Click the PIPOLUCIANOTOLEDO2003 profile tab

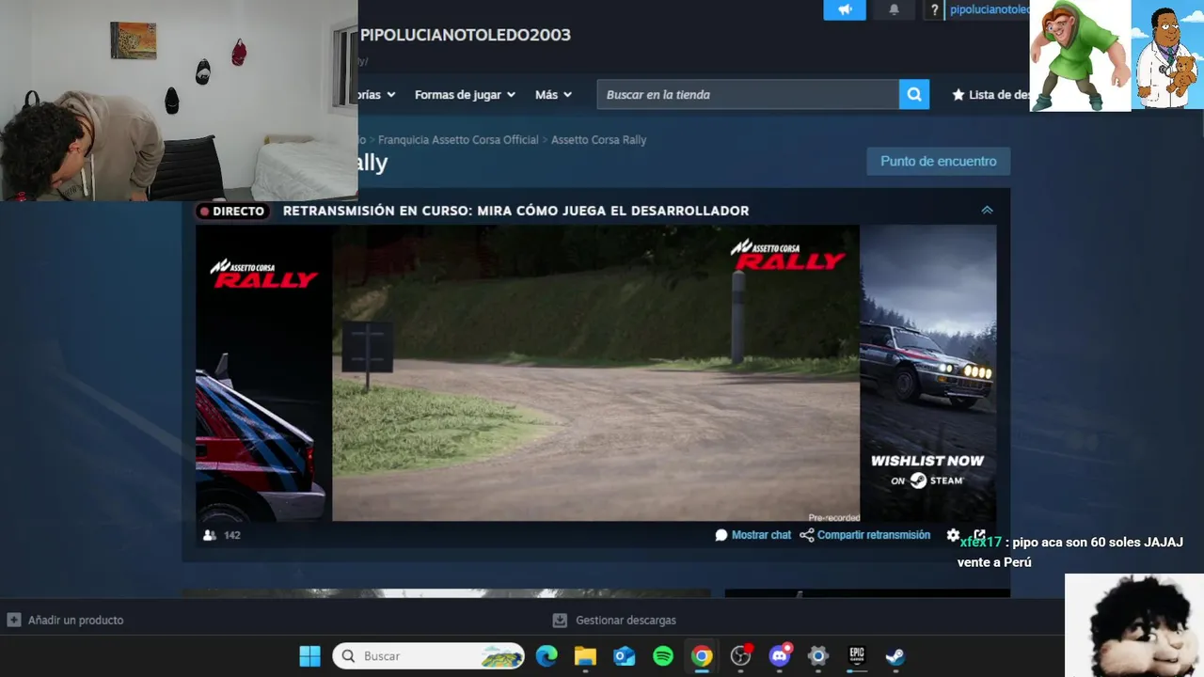pyautogui.click(x=466, y=35)
